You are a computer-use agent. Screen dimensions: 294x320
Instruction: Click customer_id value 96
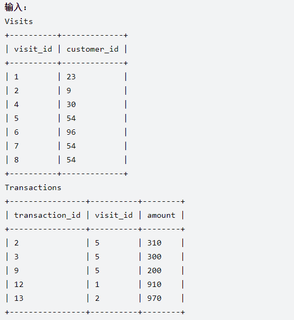tap(71, 132)
